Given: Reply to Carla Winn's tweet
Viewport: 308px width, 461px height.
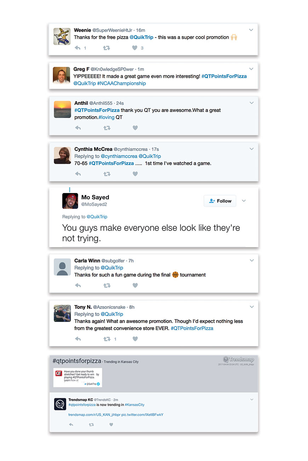Looking at the screenshot, I should (78, 285).
